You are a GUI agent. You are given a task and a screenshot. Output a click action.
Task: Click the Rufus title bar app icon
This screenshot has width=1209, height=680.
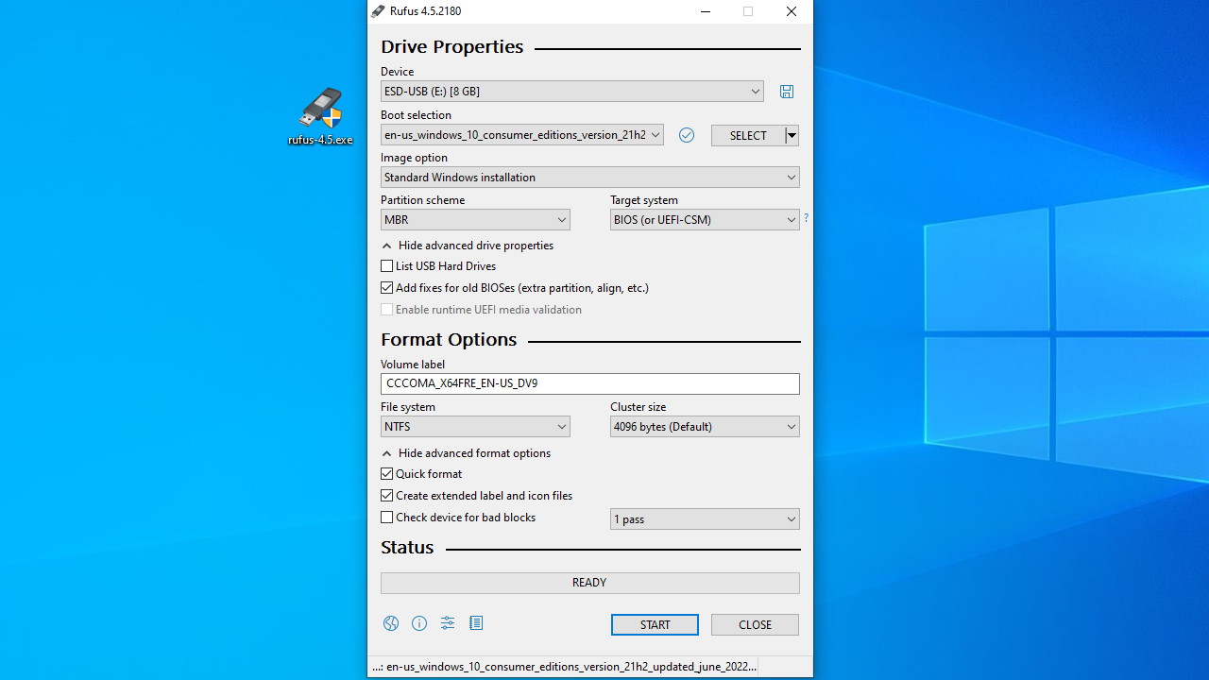point(379,11)
